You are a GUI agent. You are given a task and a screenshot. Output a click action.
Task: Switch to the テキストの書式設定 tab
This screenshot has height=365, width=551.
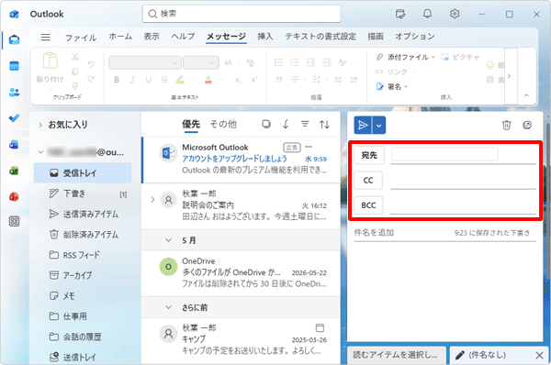coord(320,37)
